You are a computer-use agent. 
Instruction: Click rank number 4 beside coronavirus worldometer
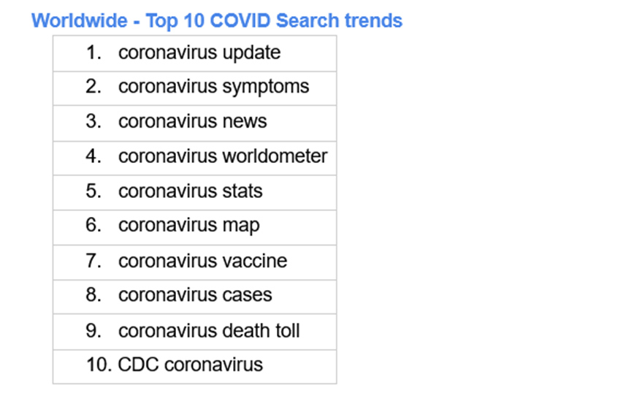[x=93, y=156]
